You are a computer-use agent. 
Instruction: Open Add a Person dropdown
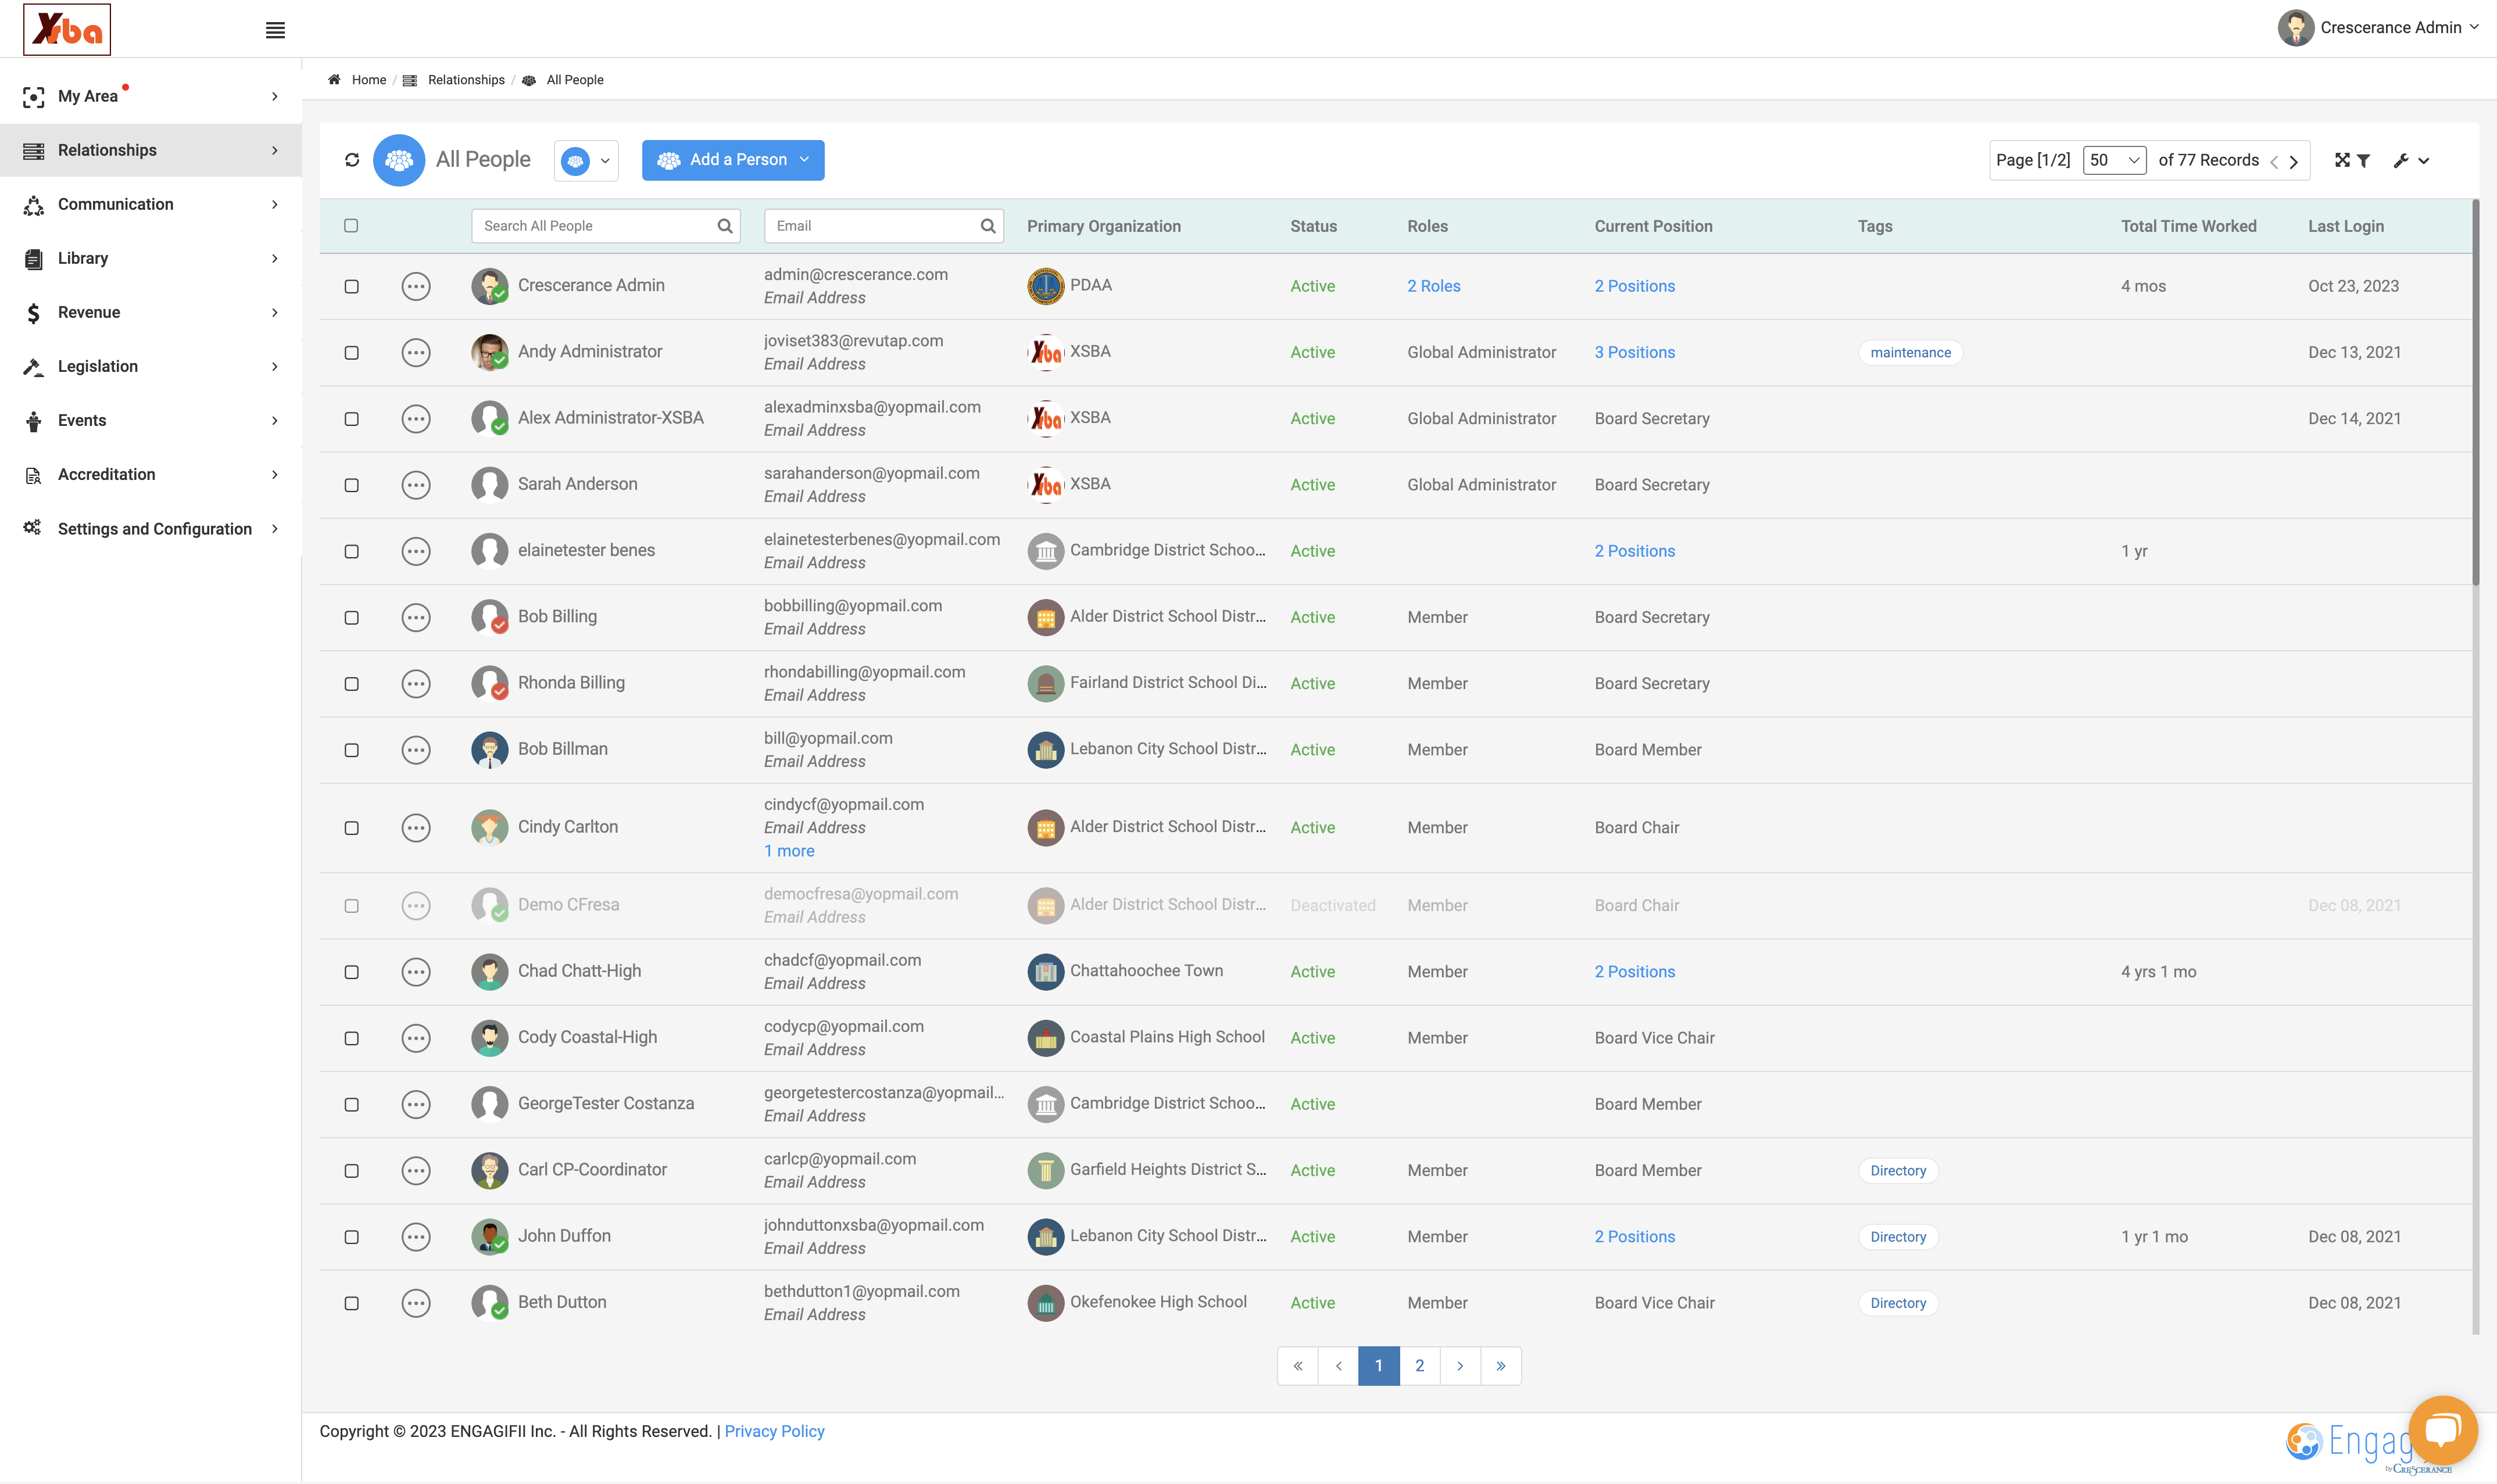coord(733,160)
